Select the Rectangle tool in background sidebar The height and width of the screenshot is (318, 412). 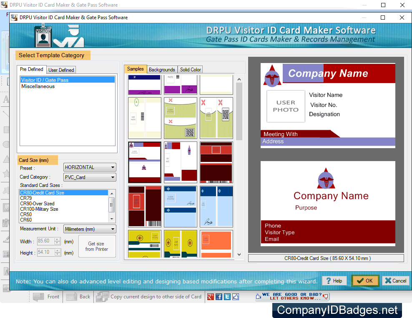click(x=6, y=129)
